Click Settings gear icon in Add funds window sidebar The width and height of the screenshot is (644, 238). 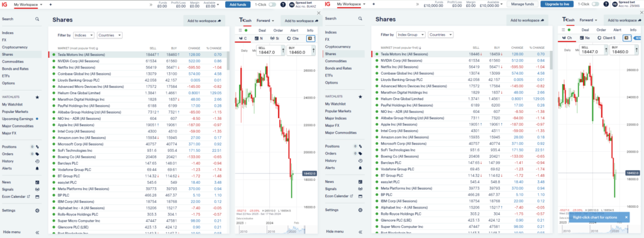click(x=37, y=210)
